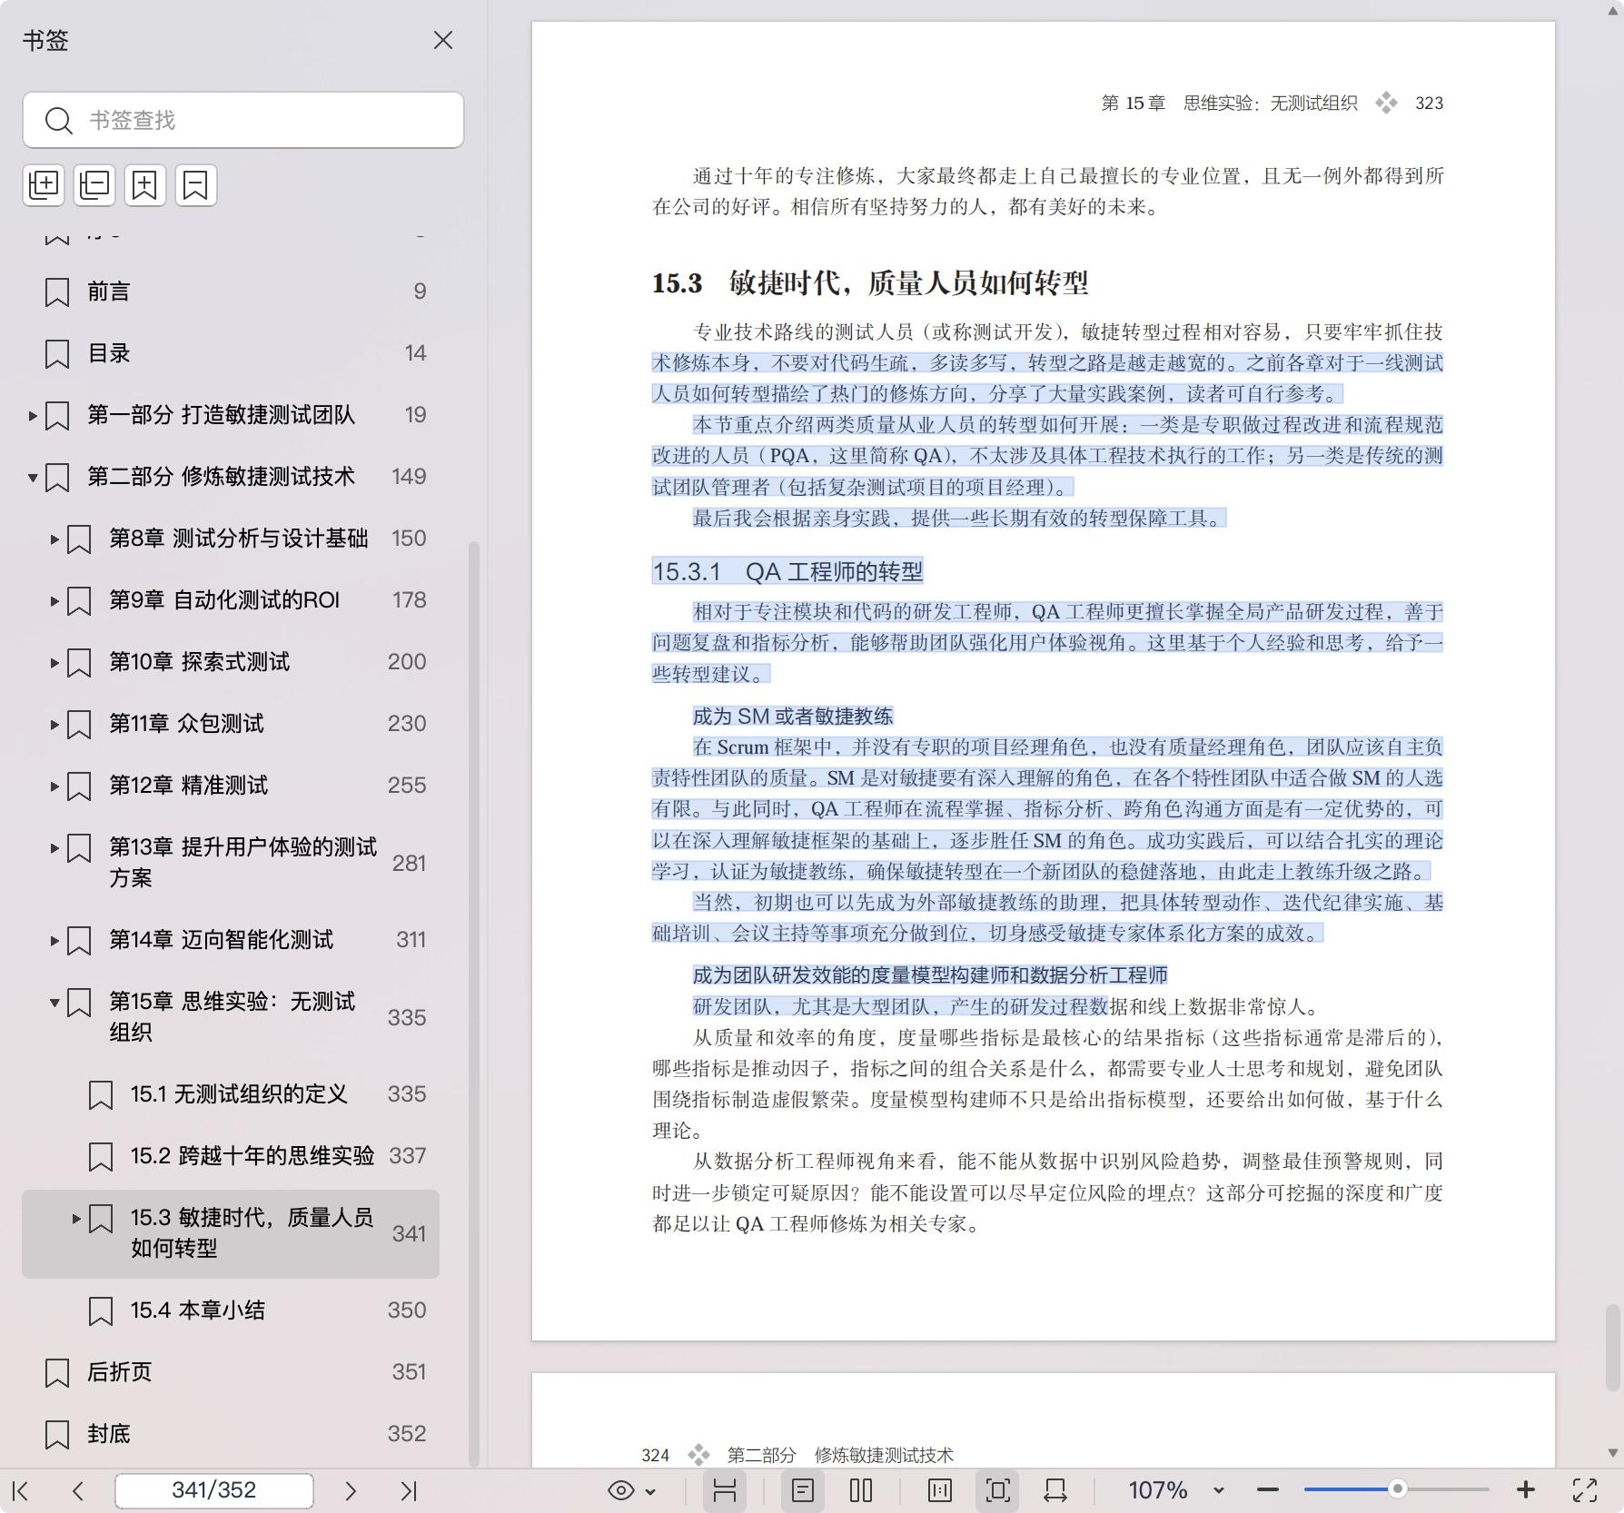Viewport: 1624px width, 1513px height.
Task: Expand 第9章 自动化测试的ROI
Action: coord(54,601)
